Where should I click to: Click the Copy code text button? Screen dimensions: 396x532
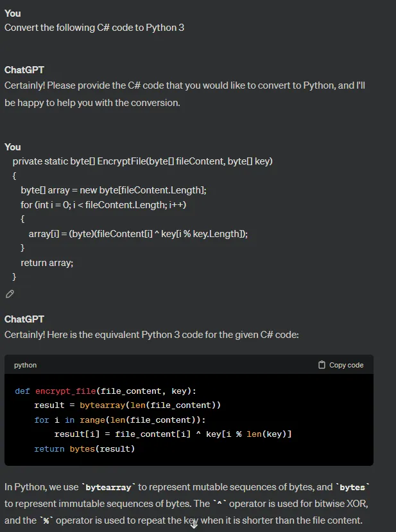(346, 365)
